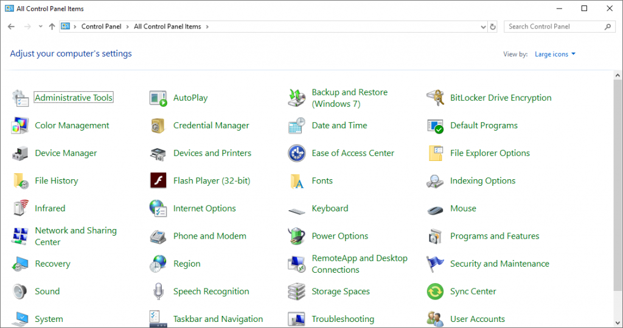The width and height of the screenshot is (623, 328).
Task: Click the All Control Panel Items breadcrumb
Action: [167, 27]
